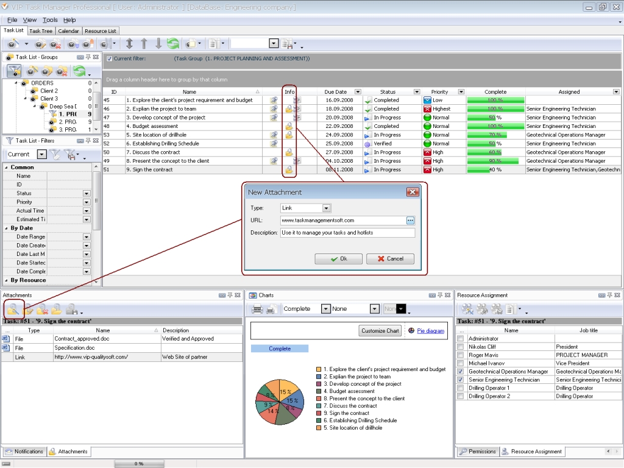Click the delete attachment icon with red X
The image size is (624, 468).
(43, 309)
